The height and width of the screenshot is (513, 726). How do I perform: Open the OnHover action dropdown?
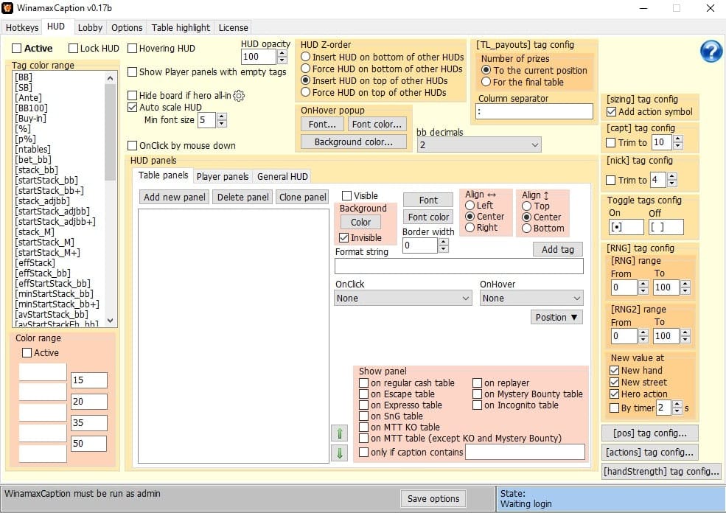[531, 299]
